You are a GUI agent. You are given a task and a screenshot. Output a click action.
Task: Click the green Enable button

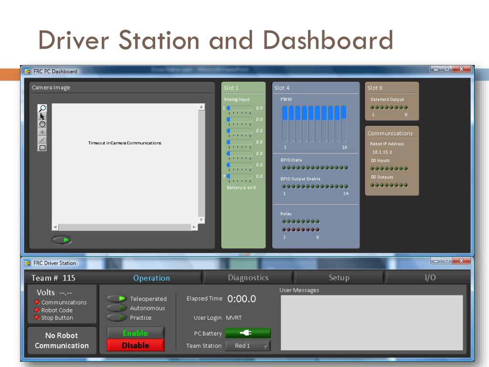(135, 333)
